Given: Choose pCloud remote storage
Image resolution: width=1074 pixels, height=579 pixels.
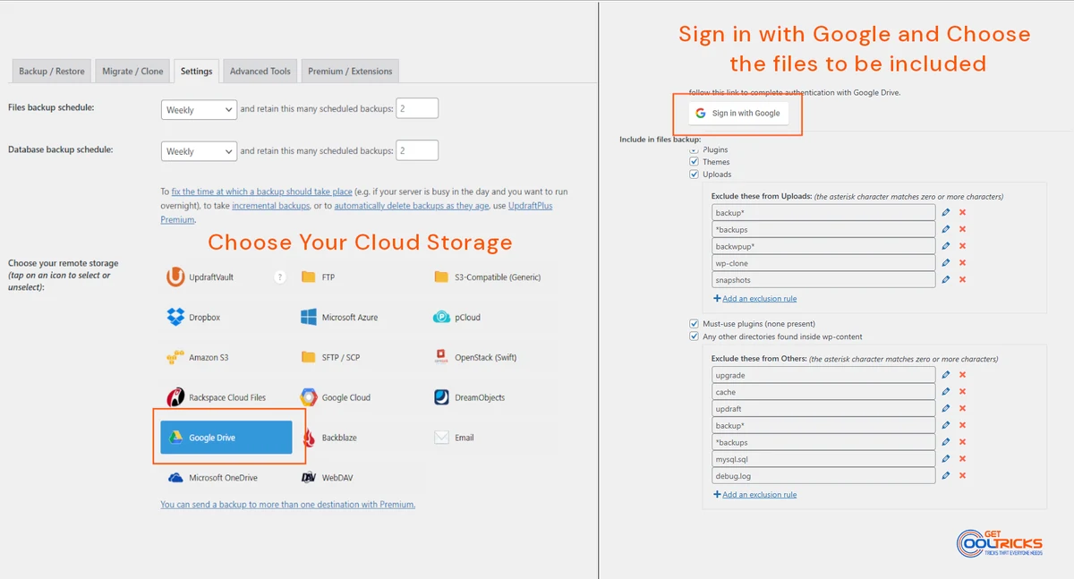Looking at the screenshot, I should (x=456, y=317).
